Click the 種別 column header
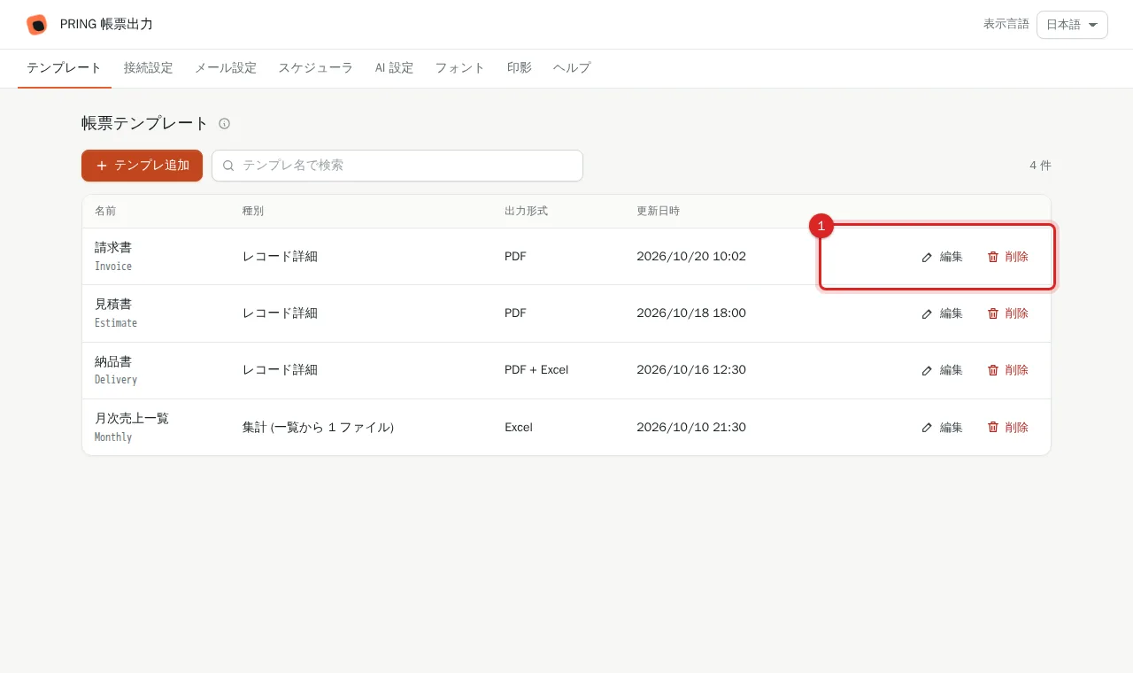This screenshot has width=1133, height=673. pyautogui.click(x=253, y=212)
